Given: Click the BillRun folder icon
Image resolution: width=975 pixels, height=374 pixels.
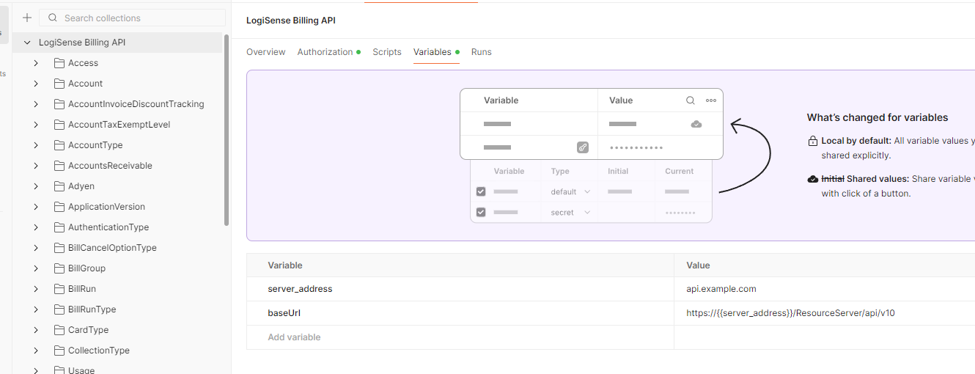Looking at the screenshot, I should [x=59, y=289].
